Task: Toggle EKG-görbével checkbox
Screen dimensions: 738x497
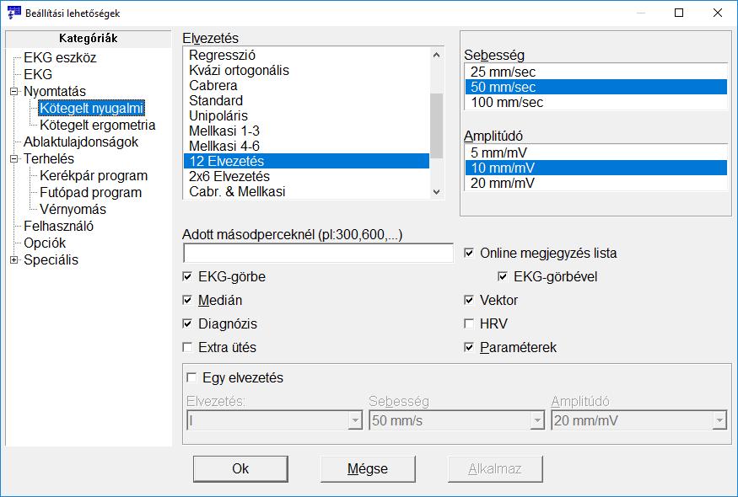Action: (503, 276)
